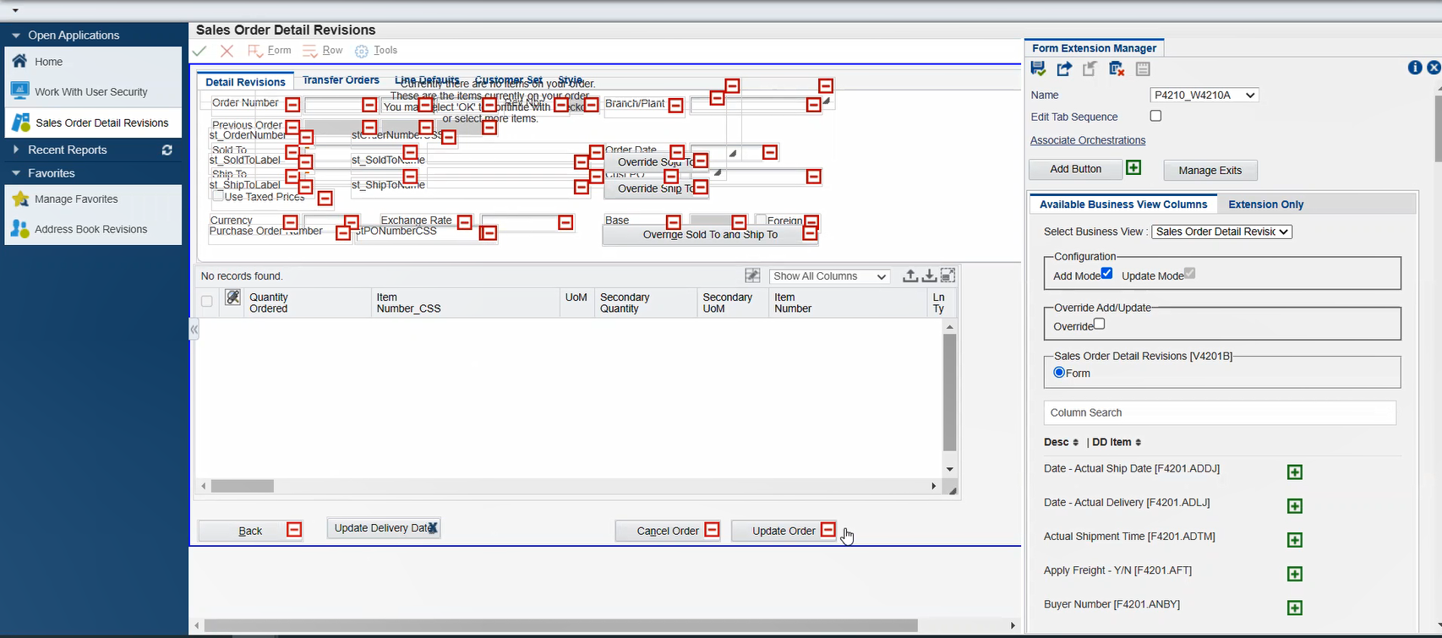
Task: Click the export/share arrow icon in Form Extension Manager
Action: 1064,69
